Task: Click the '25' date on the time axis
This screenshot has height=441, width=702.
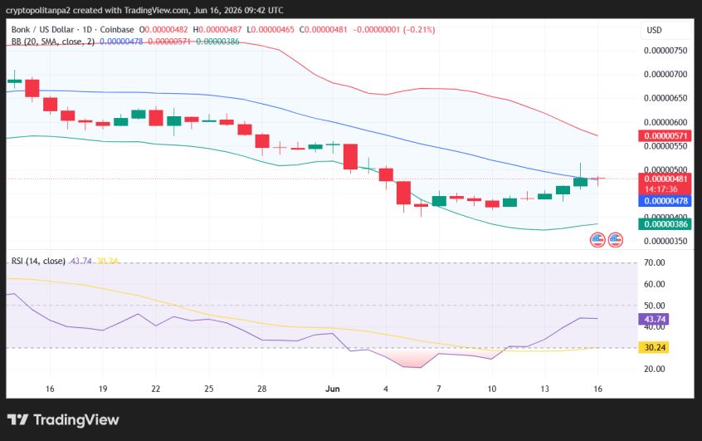Action: [209, 389]
